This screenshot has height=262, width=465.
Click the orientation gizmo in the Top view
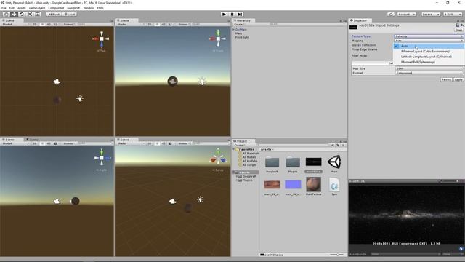point(102,39)
